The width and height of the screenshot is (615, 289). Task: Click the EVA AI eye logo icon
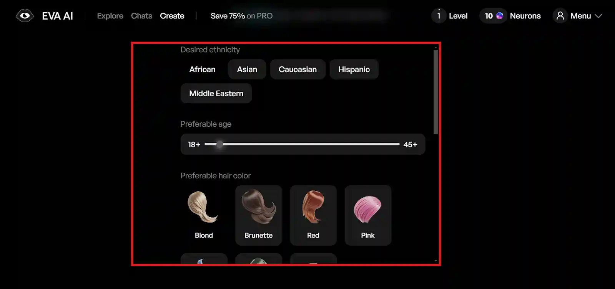25,16
